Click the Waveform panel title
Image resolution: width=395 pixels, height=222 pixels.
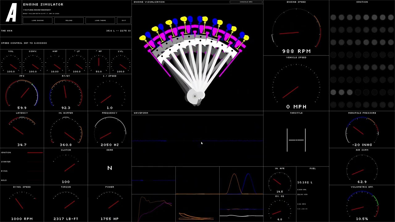141,113
